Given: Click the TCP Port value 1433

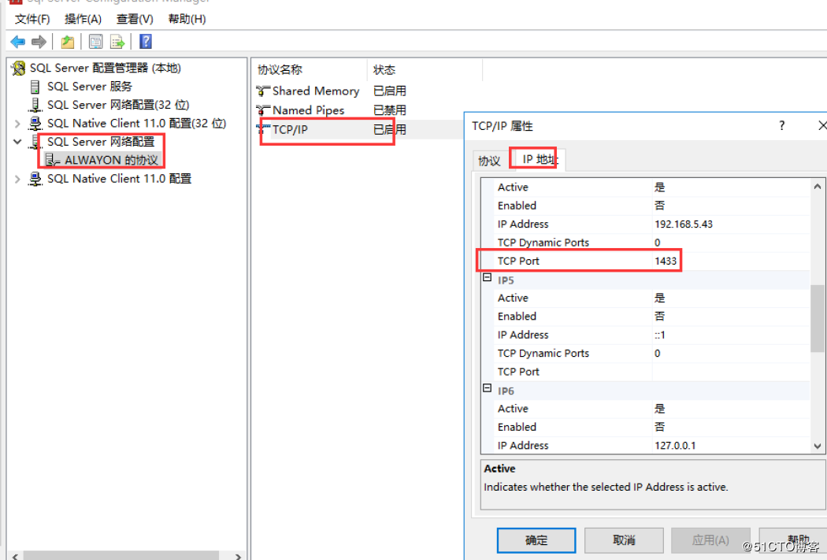Looking at the screenshot, I should pyautogui.click(x=666, y=261).
